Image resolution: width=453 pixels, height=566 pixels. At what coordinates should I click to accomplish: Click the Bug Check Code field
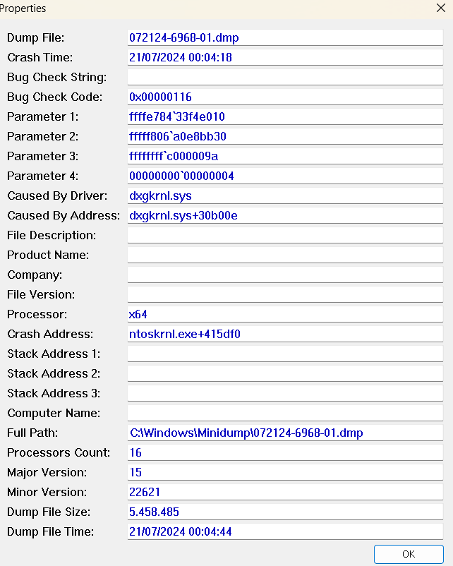coord(285,97)
